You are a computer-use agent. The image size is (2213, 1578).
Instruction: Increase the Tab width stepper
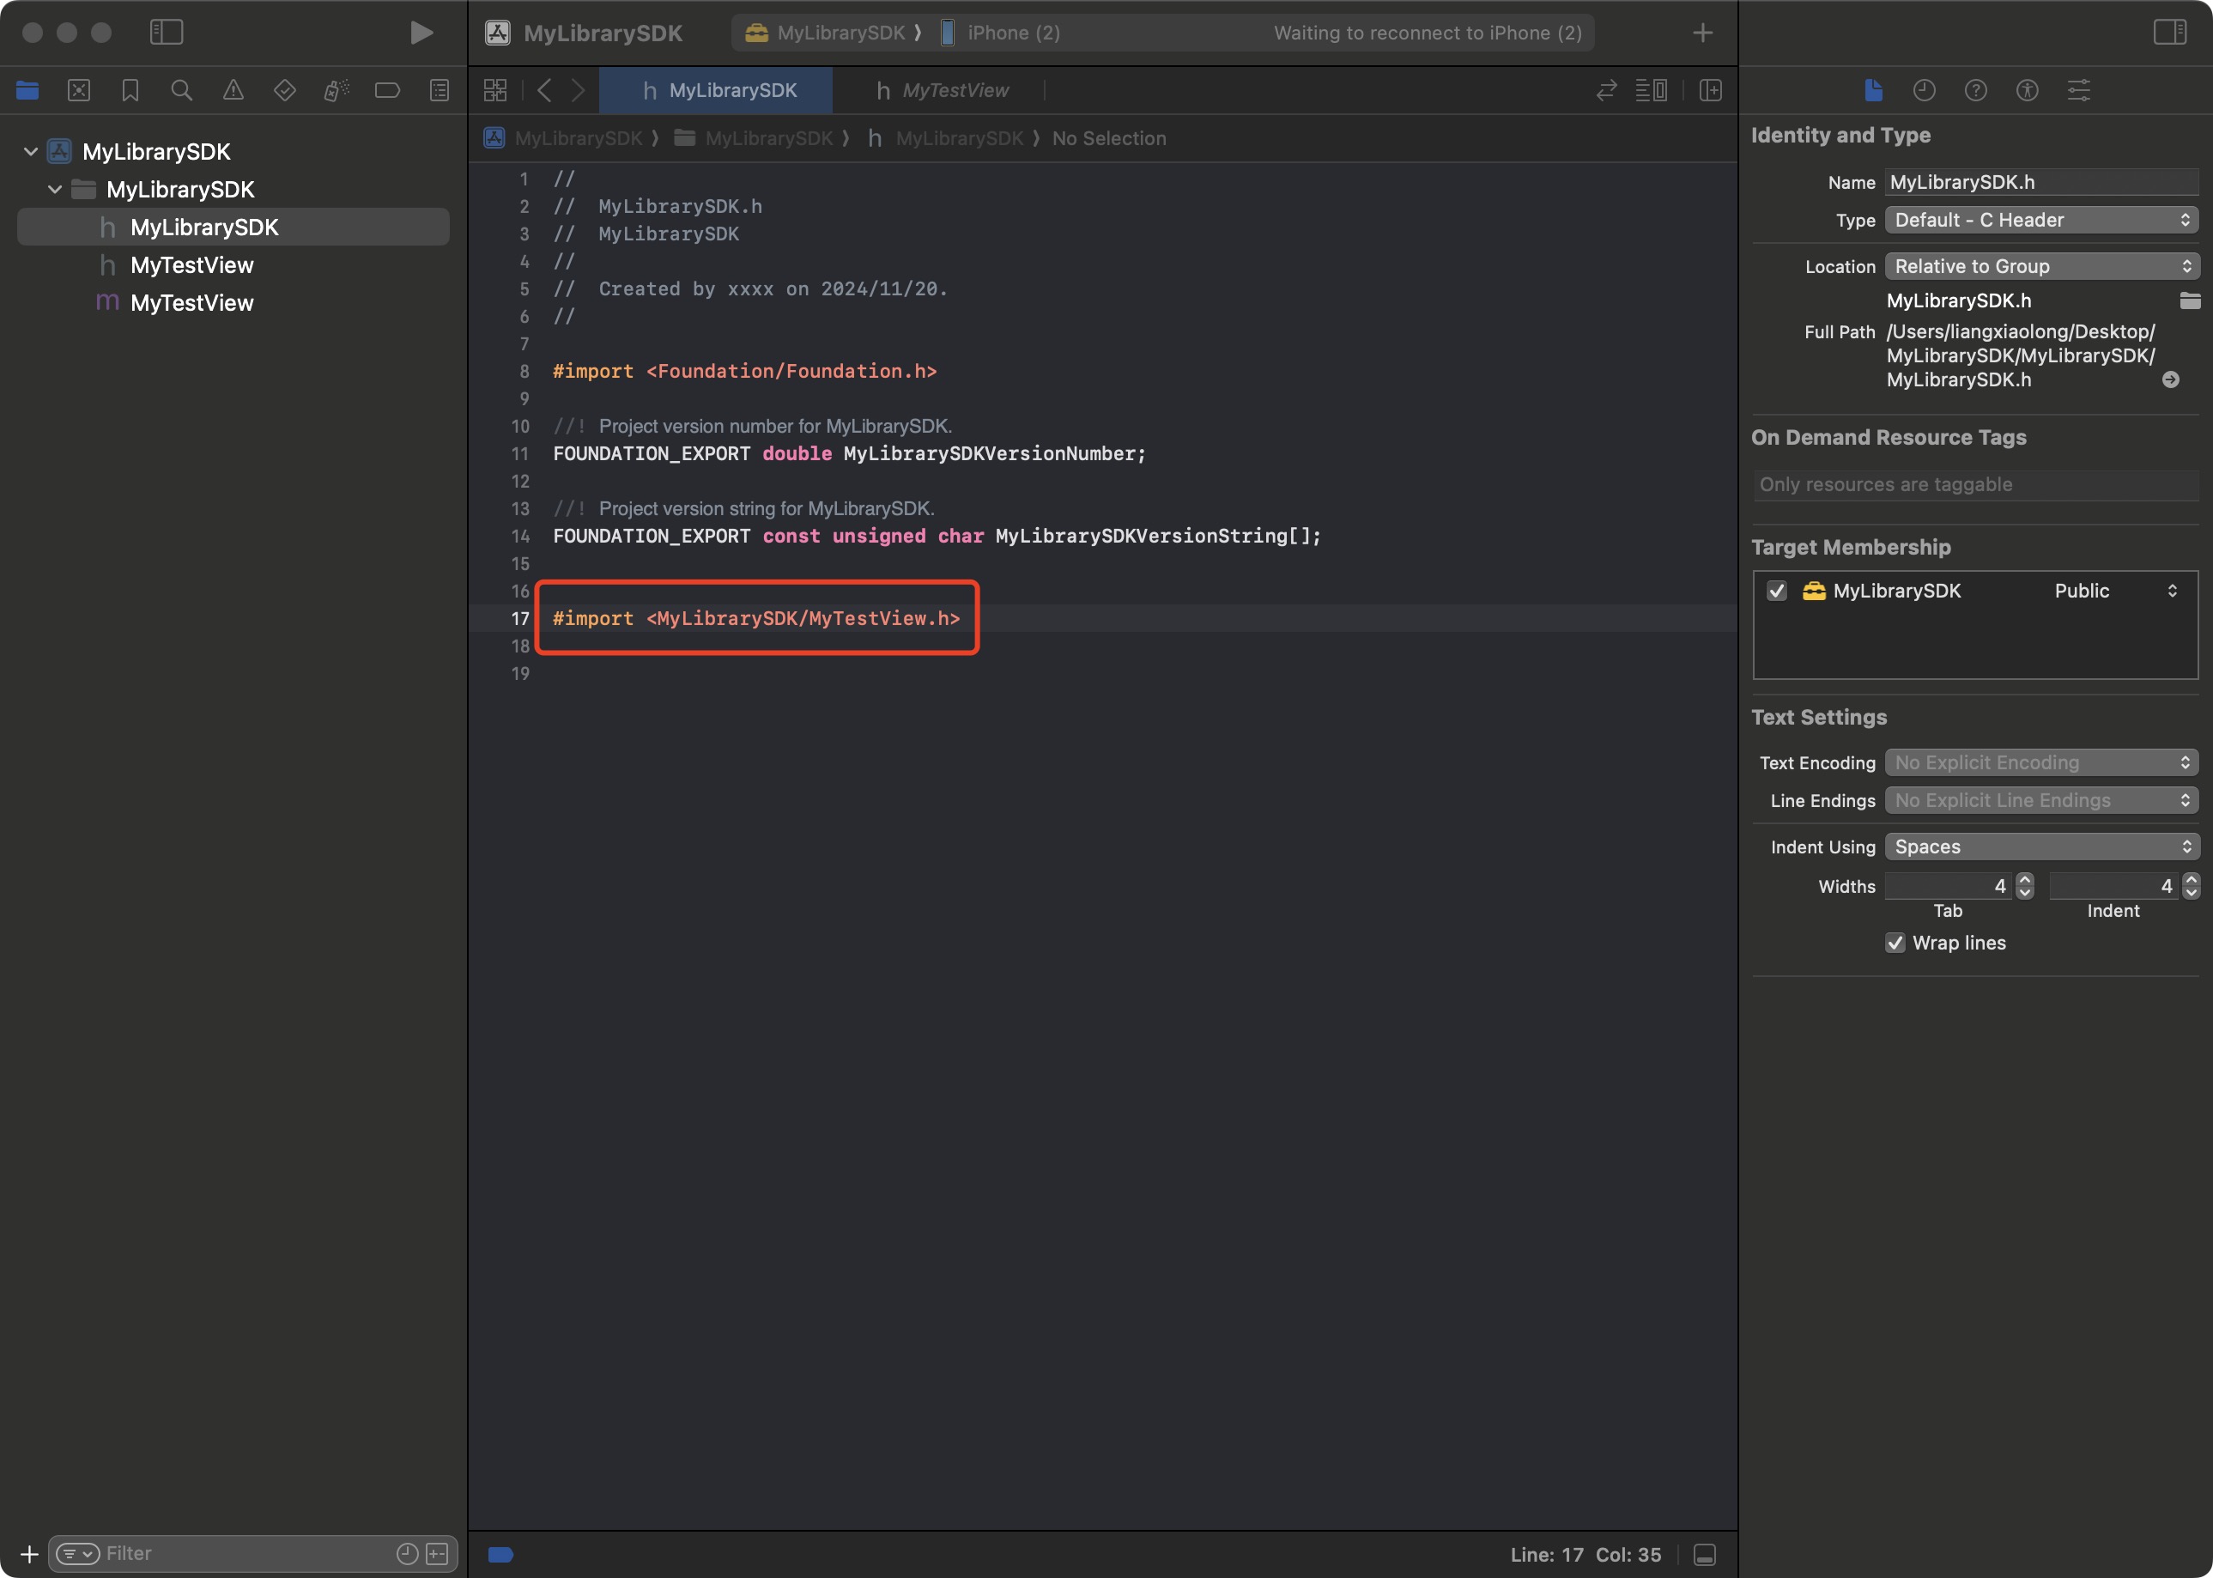click(x=2024, y=880)
